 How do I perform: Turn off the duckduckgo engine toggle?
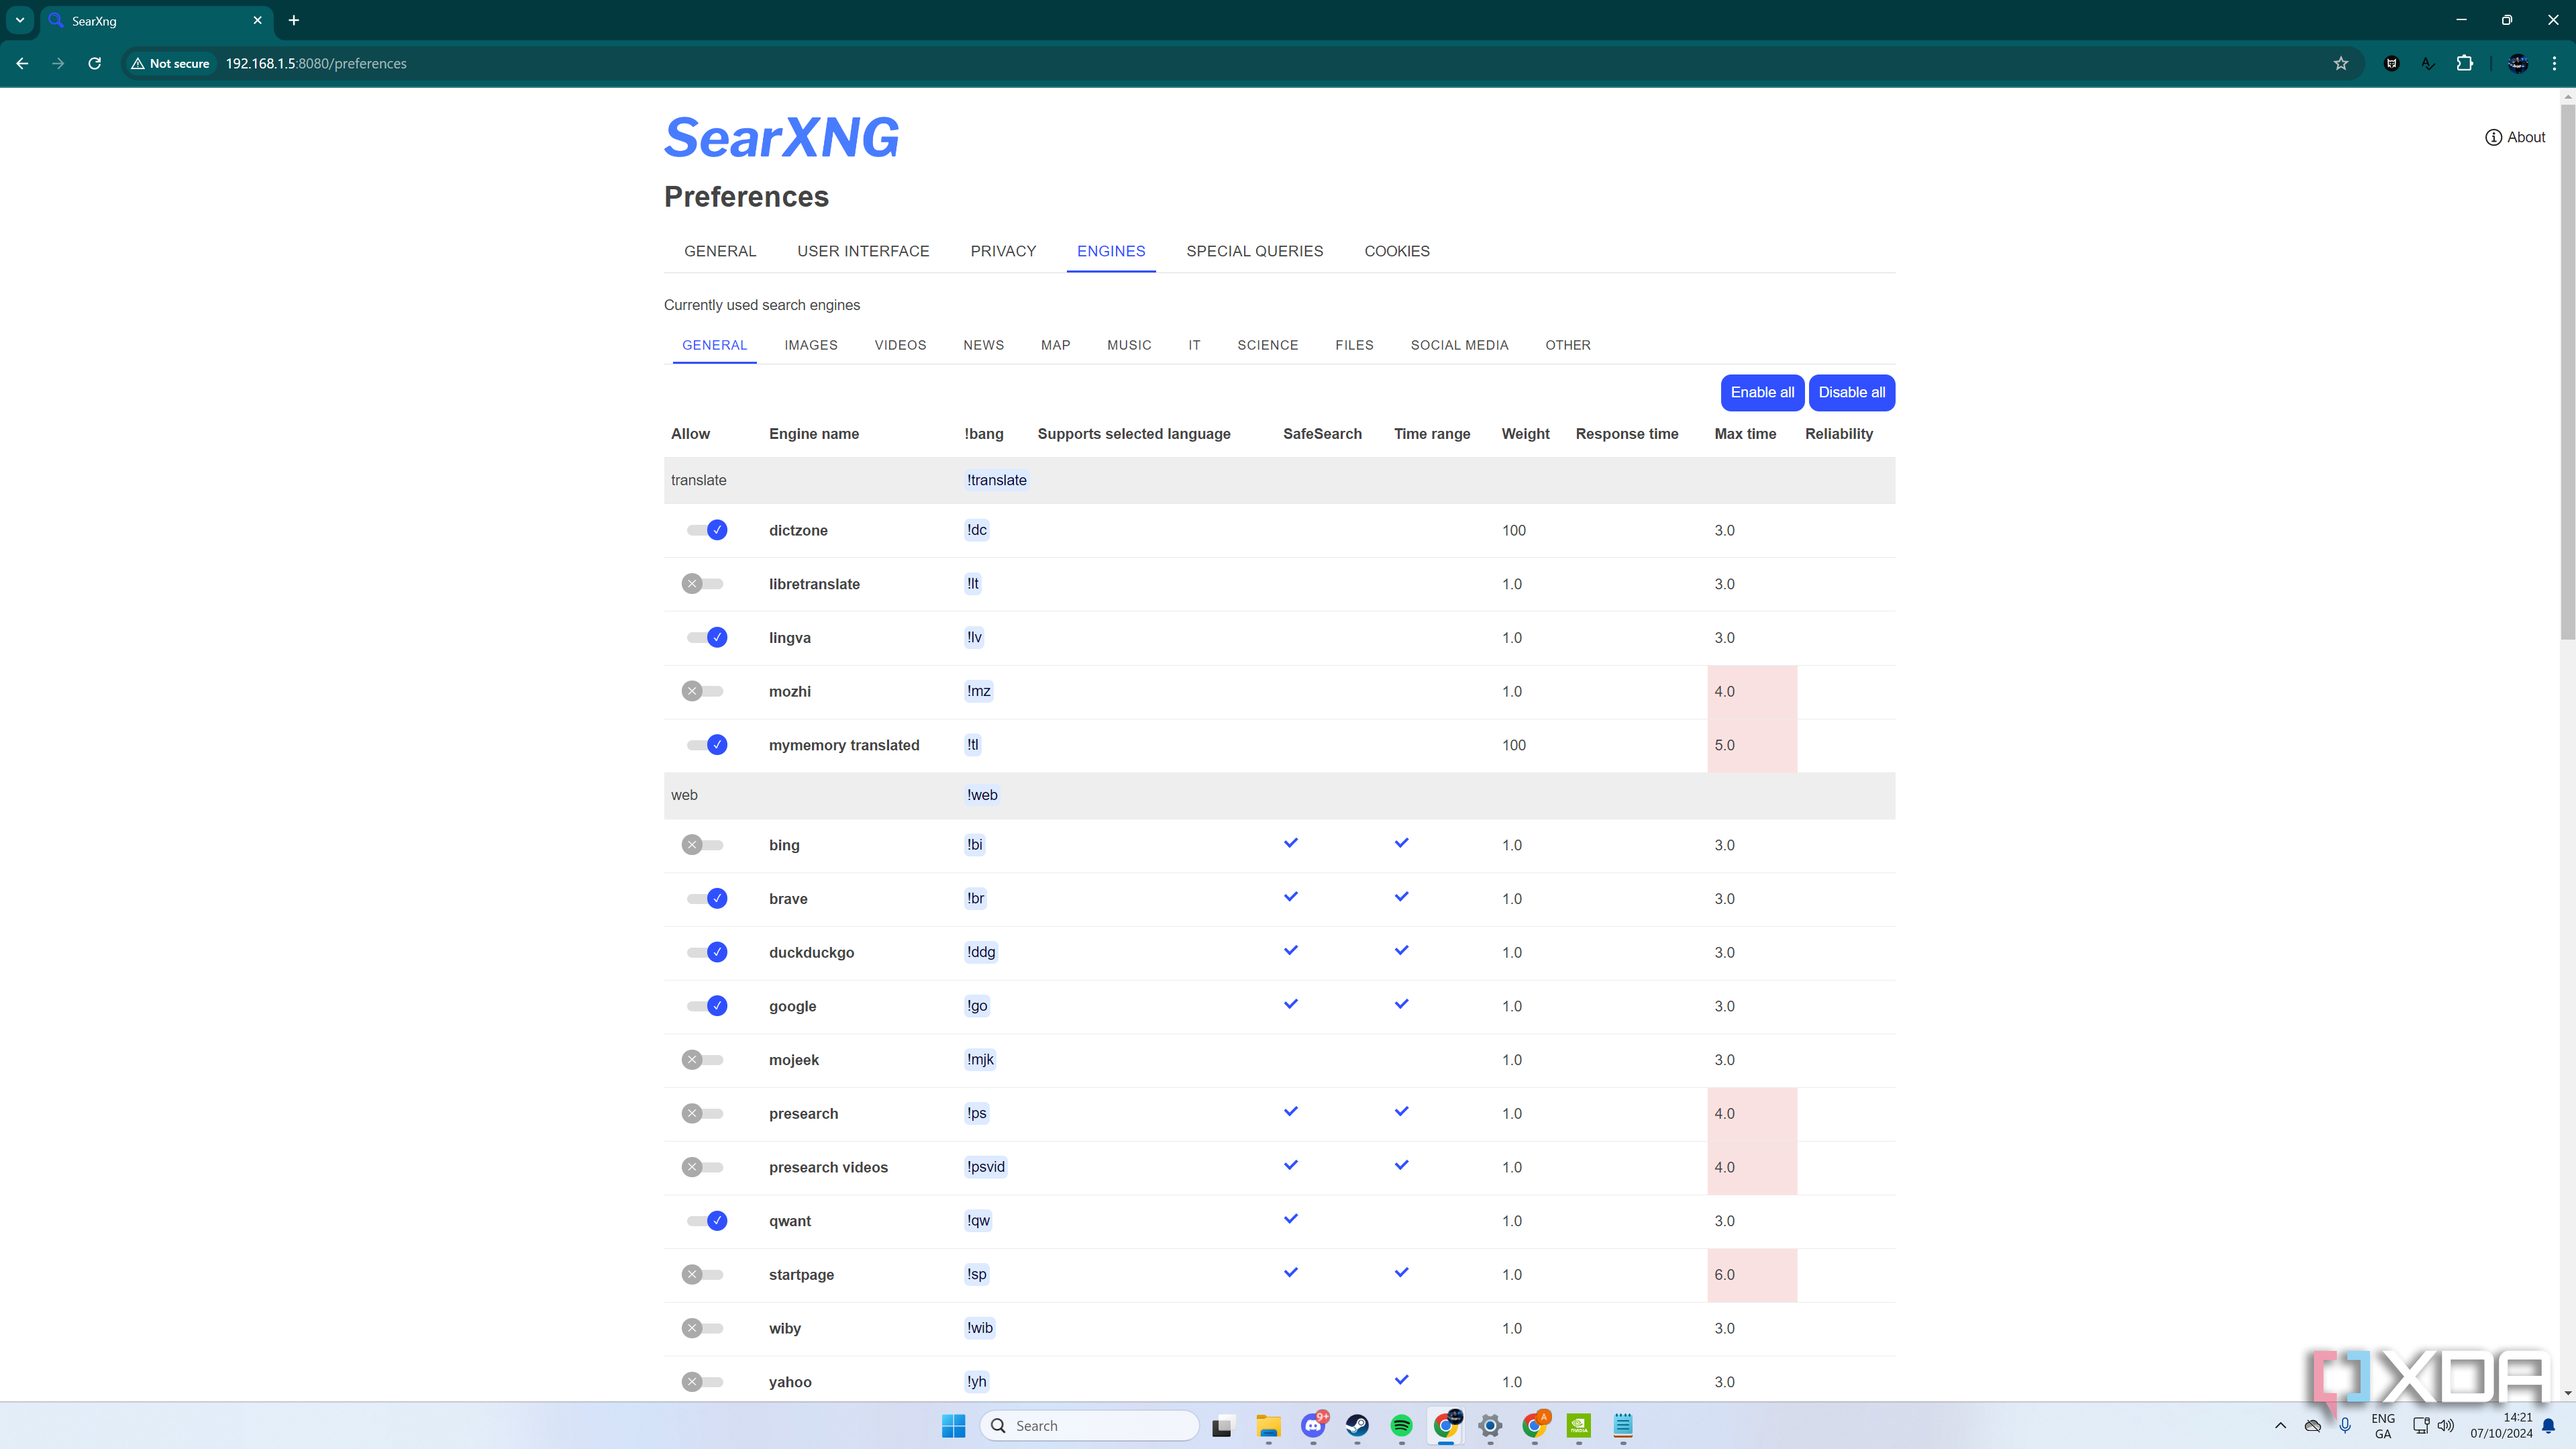[706, 952]
